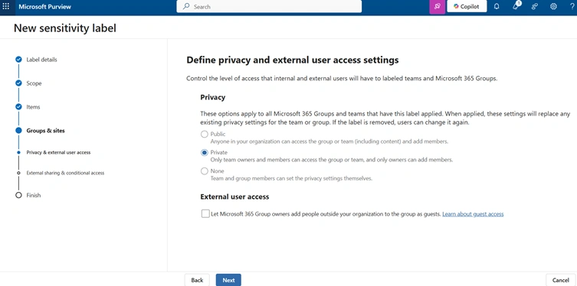
Task: Open the app launcher waffle icon
Action: point(6,7)
